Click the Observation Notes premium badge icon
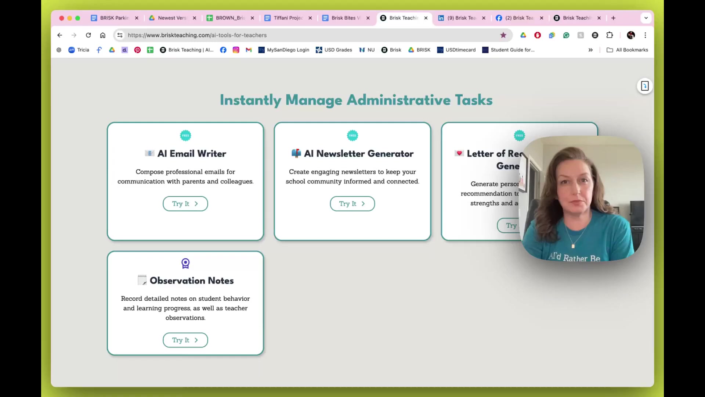The image size is (705, 397). coord(185,263)
